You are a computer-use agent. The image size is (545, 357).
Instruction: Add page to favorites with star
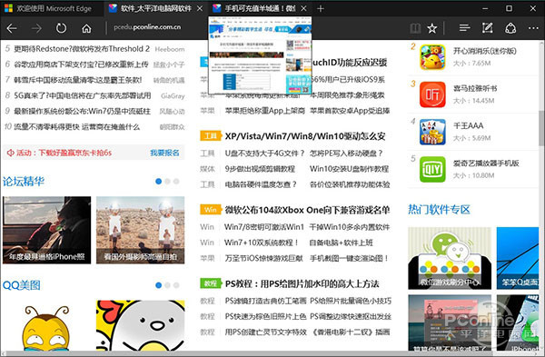[432, 28]
